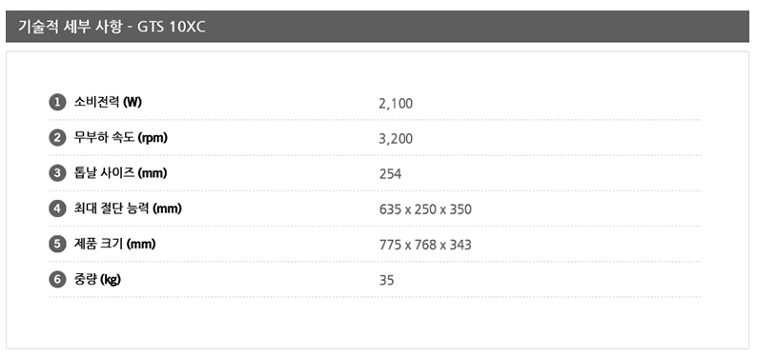Viewport: 757px width, 357px height.
Task: Select the 무부하 속도 (rpm) label
Action: [x=120, y=138]
